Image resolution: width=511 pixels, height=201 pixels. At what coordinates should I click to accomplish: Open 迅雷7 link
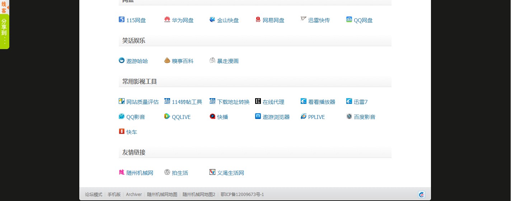coord(361,102)
